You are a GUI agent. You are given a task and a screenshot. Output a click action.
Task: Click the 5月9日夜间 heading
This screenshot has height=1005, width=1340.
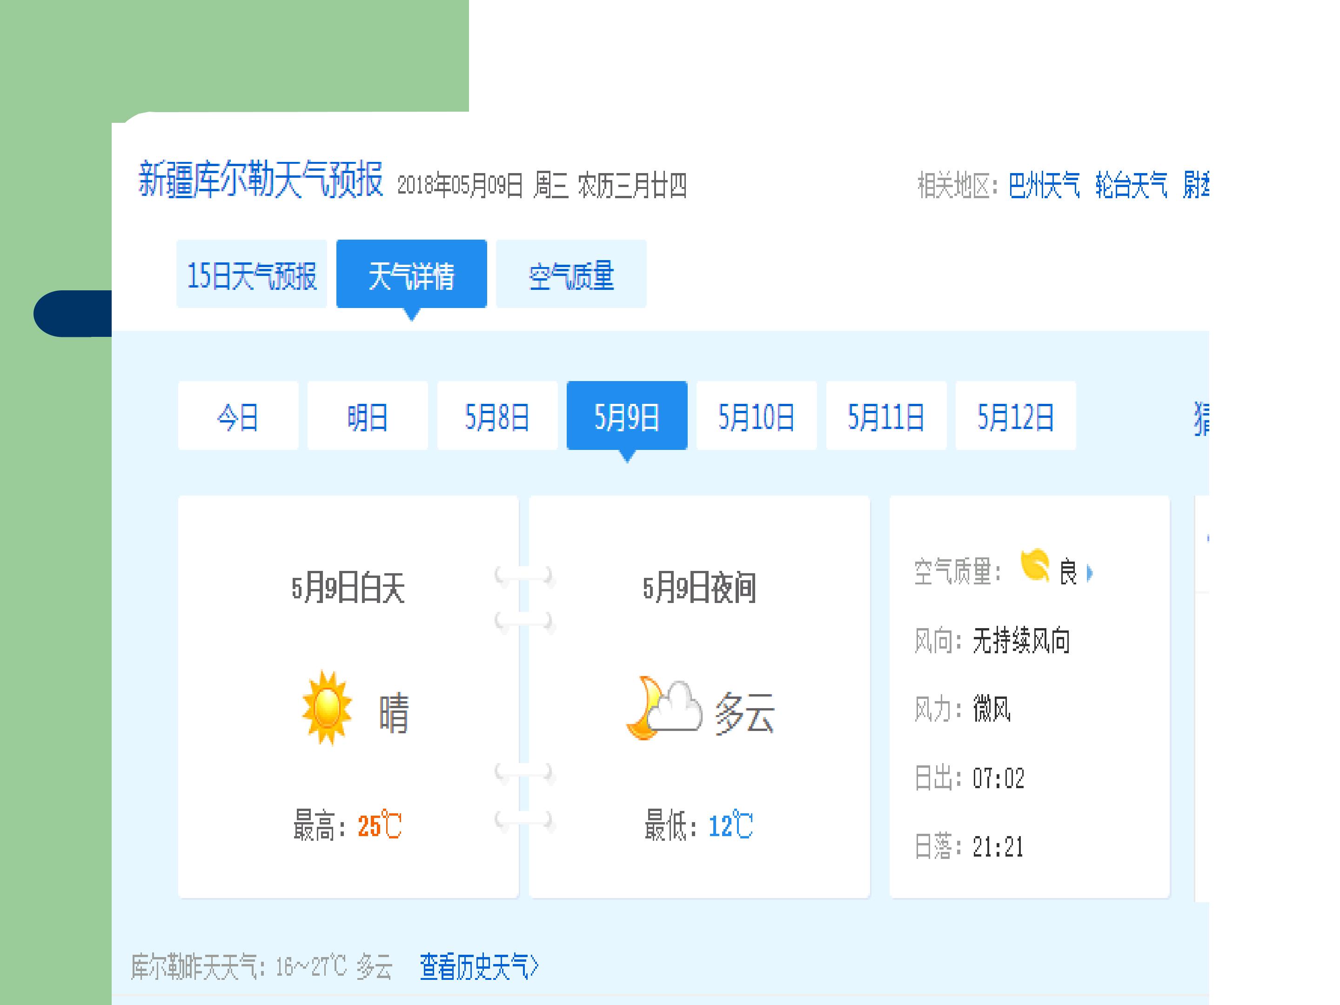click(x=699, y=588)
